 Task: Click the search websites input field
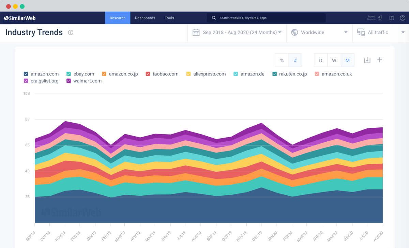click(x=266, y=18)
